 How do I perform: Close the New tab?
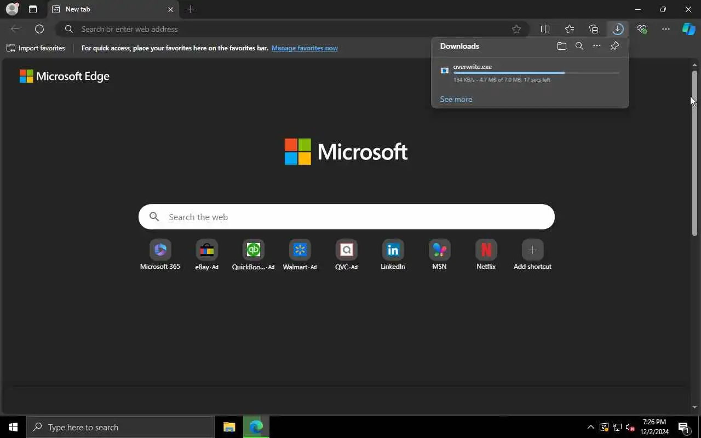pos(170,9)
